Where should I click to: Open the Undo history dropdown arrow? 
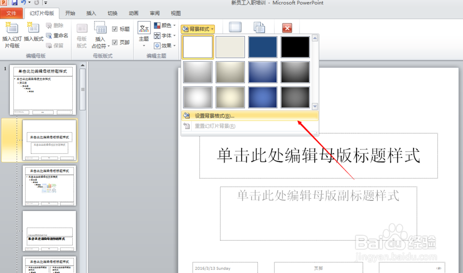pos(29,2)
